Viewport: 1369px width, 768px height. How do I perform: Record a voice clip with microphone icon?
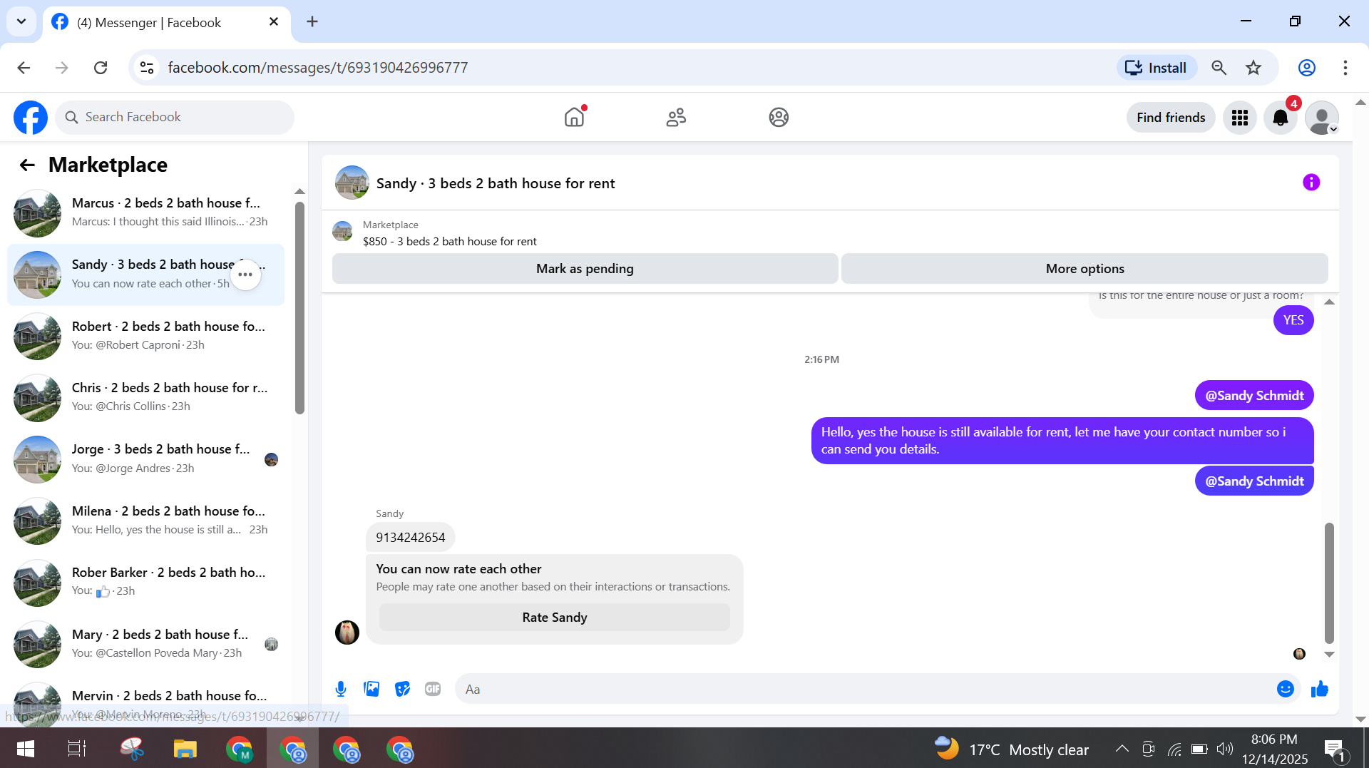[341, 689]
